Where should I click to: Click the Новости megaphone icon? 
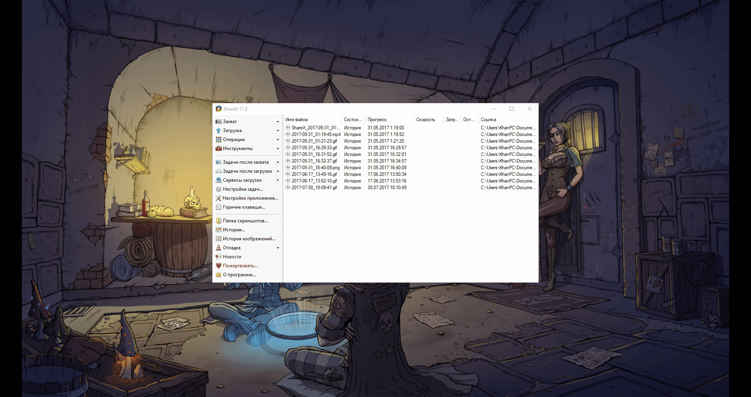click(x=219, y=257)
